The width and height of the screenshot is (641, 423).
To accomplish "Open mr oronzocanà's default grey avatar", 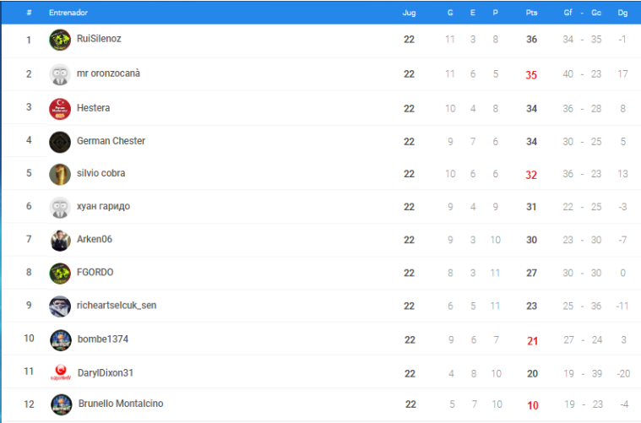I will coord(60,74).
